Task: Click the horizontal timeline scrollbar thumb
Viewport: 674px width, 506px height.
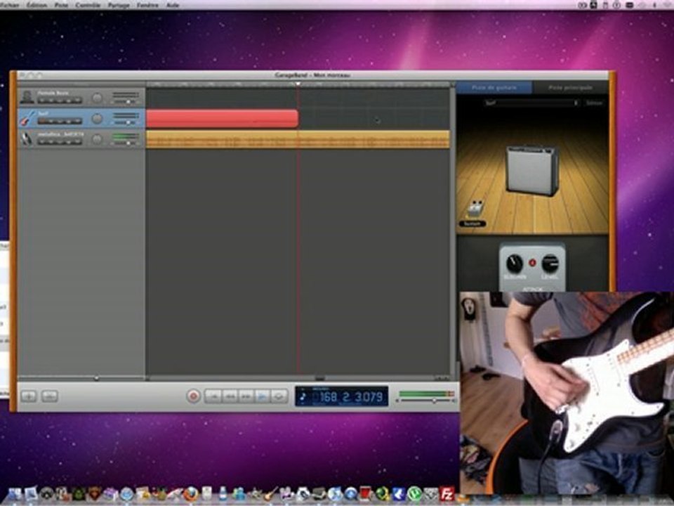Action: [320, 378]
